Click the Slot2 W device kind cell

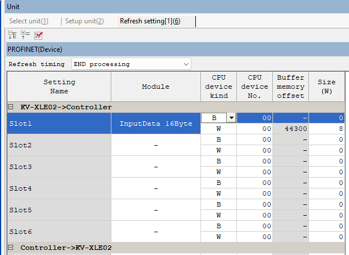(219, 150)
